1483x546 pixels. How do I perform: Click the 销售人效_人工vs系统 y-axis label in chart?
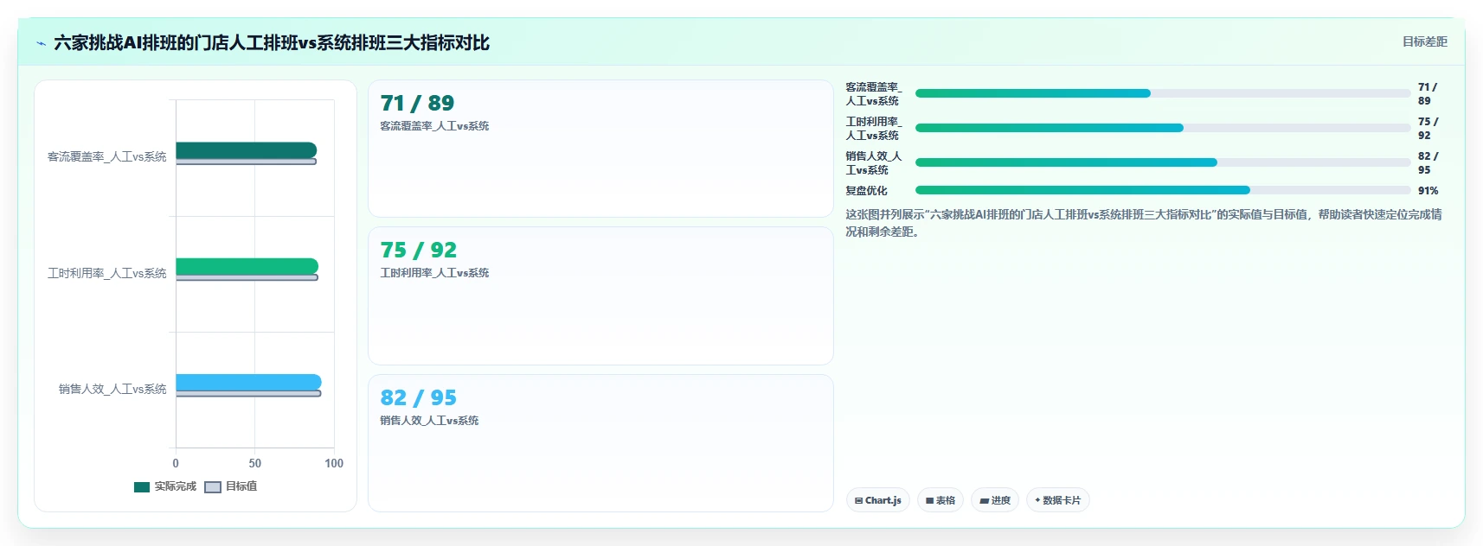pyautogui.click(x=112, y=389)
